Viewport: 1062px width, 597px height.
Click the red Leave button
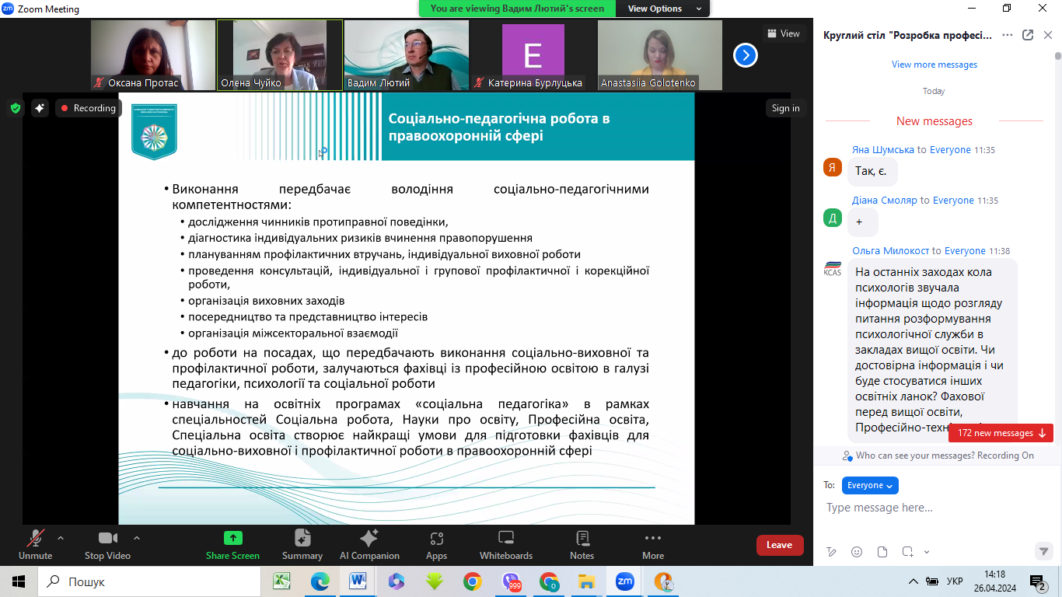click(x=779, y=545)
